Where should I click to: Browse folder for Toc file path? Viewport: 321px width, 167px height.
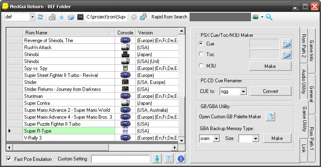pyautogui.click(x=287, y=54)
